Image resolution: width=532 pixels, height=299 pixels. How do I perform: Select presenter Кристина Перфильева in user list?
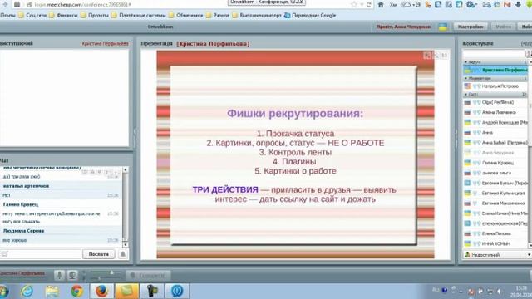pyautogui.click(x=495, y=70)
